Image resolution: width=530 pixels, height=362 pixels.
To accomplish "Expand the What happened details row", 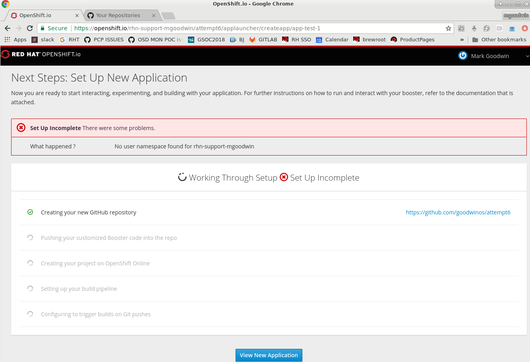I will click(x=53, y=146).
